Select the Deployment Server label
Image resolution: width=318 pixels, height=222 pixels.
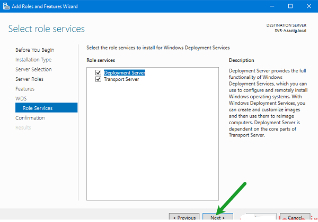click(x=125, y=72)
